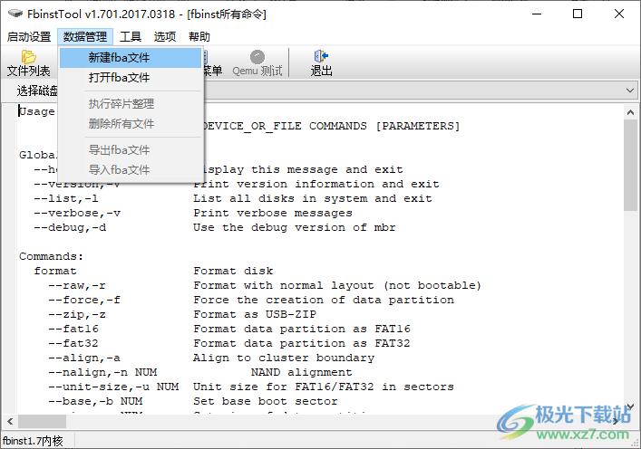Click the '--verbose,-v' option text
This screenshot has height=449, width=641.
pyautogui.click(x=77, y=213)
